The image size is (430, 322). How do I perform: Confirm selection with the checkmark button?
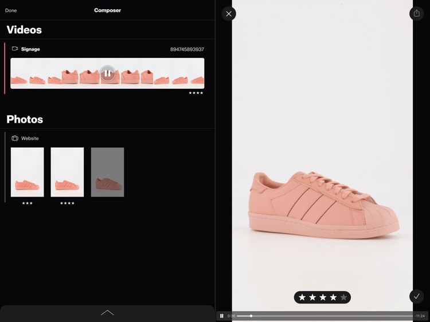point(417,296)
